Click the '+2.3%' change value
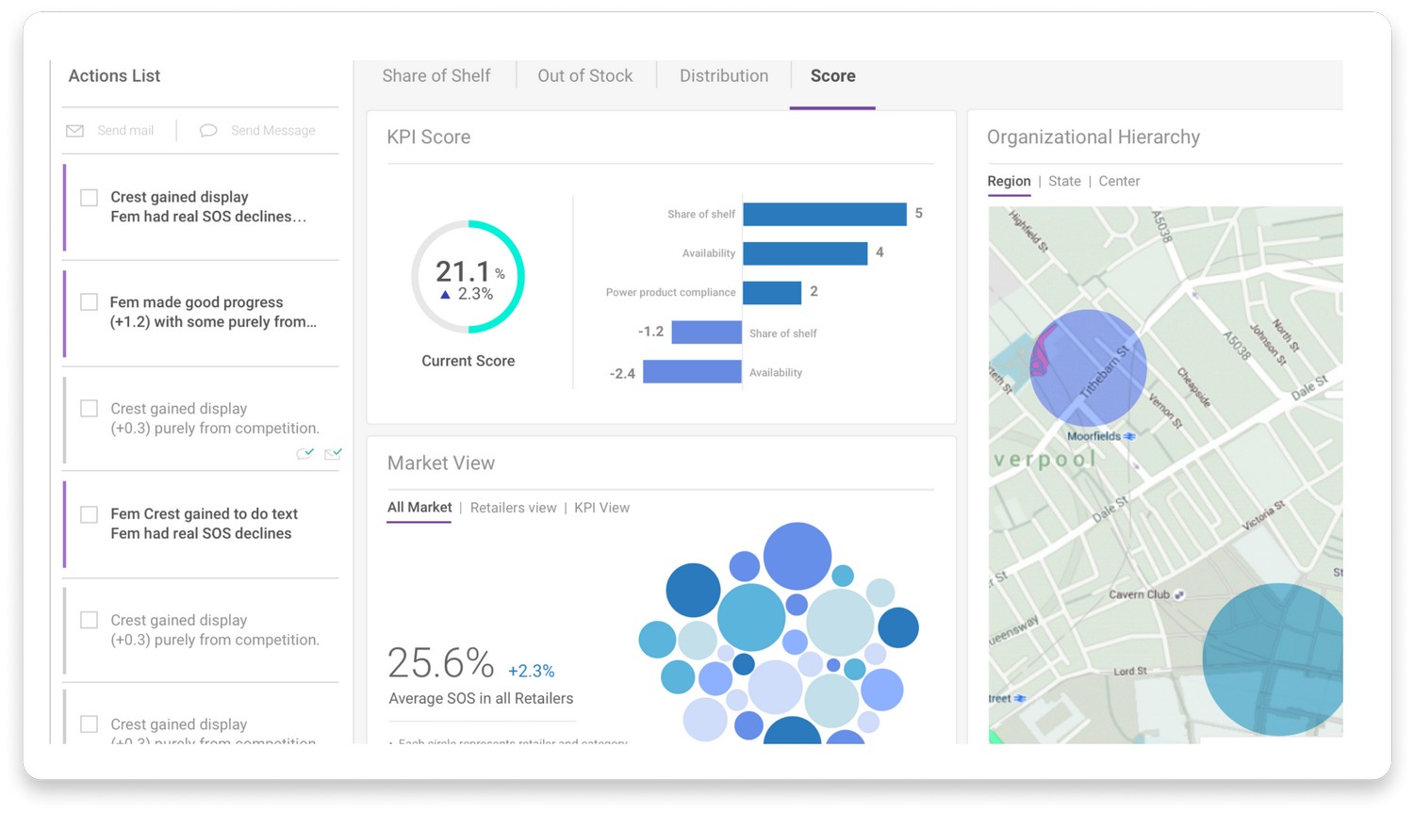 click(x=532, y=672)
